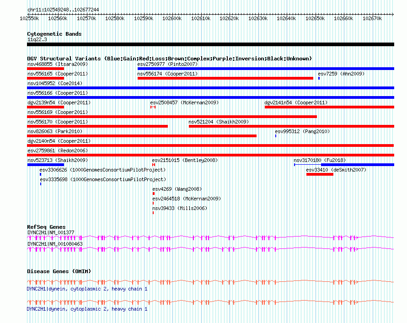Viewport: 407px width, 323px height.
Task: Select the esv2750977 (Pinto2007) gain bar
Action: tap(266, 69)
